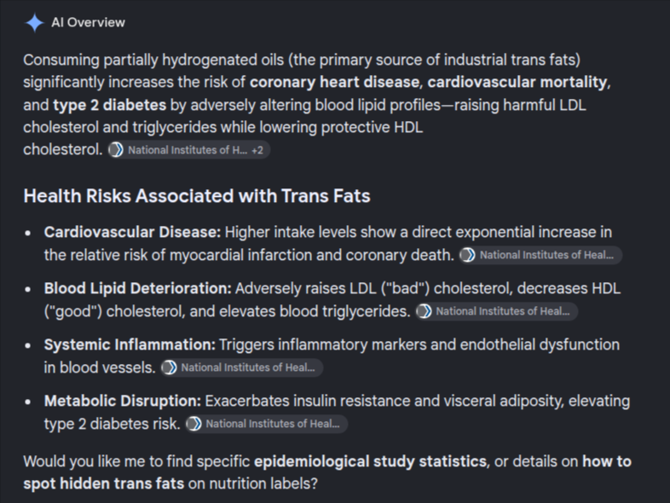Click the NIH source icon in the Blood Lipid Deterioration bullet
The width and height of the screenshot is (670, 503).
coord(424,311)
